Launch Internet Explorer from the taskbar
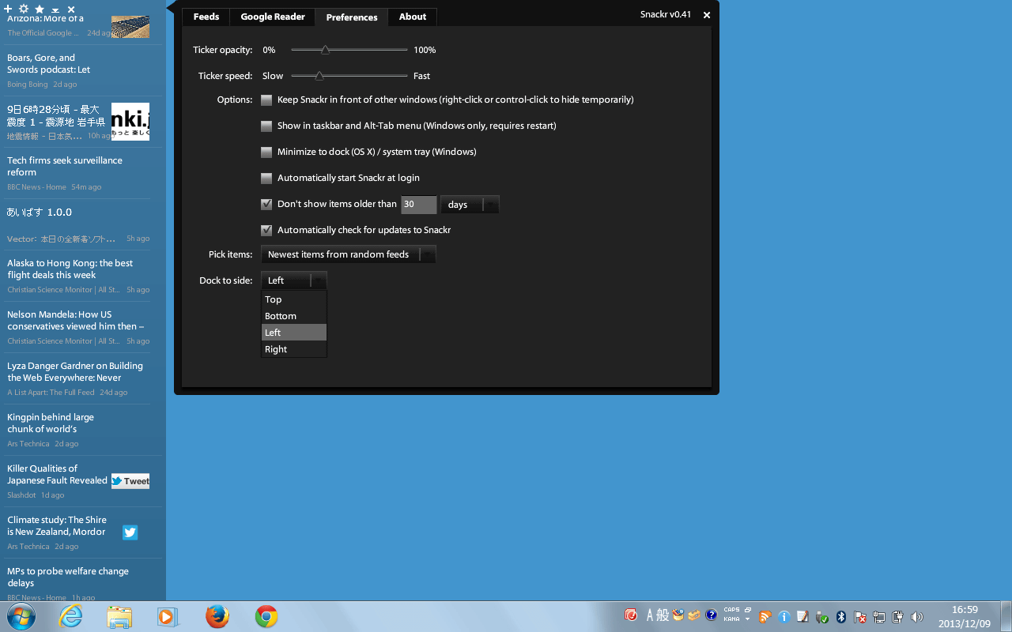 coord(71,616)
